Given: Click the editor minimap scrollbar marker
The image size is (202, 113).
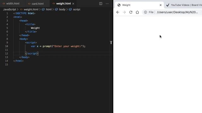Looking at the screenshot, I should (111, 43).
